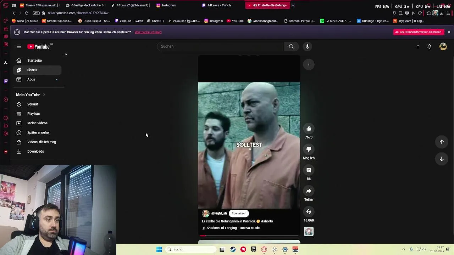
Task: Toggle the VPN badge in address bar
Action: 36,13
